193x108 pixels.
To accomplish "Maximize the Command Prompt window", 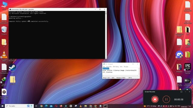I will coord(100,9).
